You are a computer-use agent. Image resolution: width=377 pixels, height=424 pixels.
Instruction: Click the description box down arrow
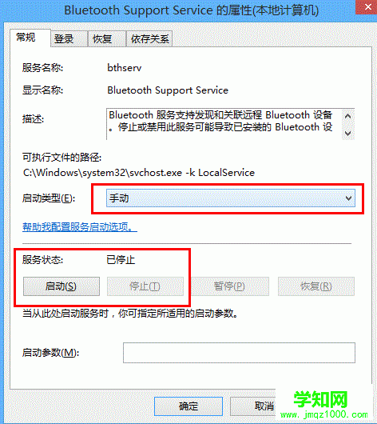pos(347,133)
